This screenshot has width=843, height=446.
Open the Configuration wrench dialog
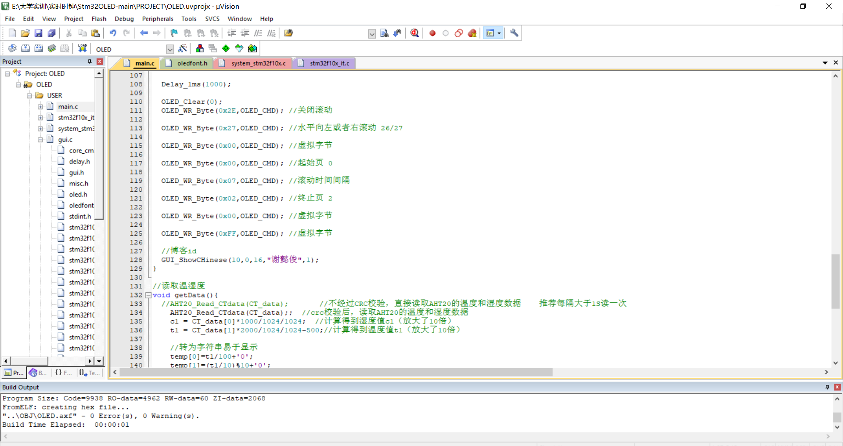pos(514,33)
